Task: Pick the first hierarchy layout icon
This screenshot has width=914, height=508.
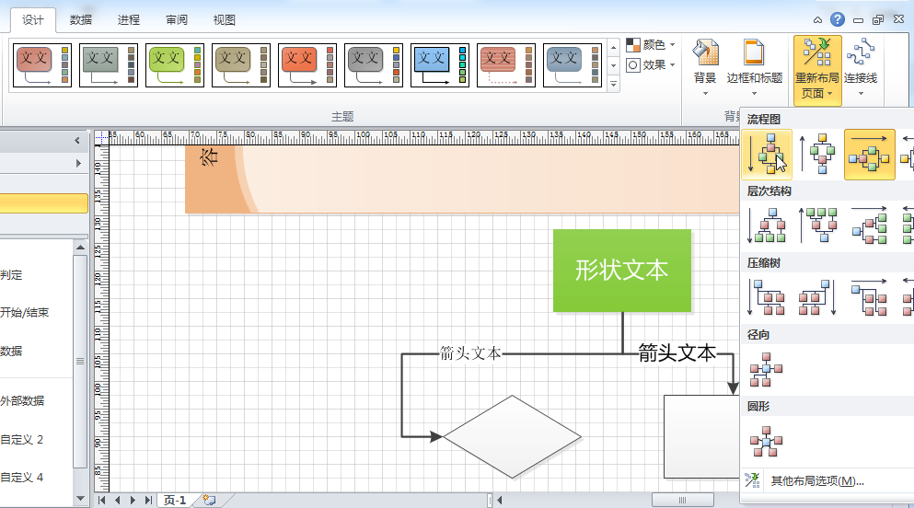Action: pos(767,225)
